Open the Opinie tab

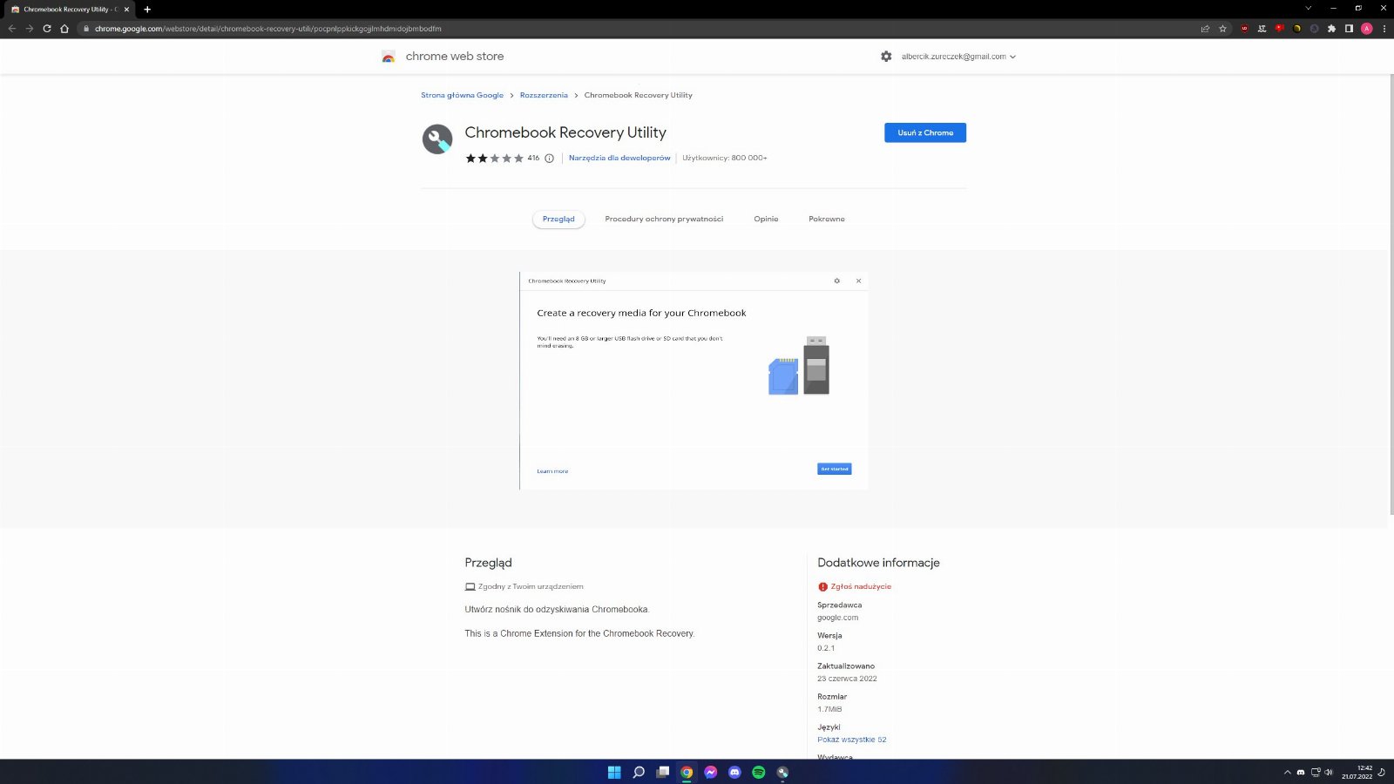click(x=766, y=220)
